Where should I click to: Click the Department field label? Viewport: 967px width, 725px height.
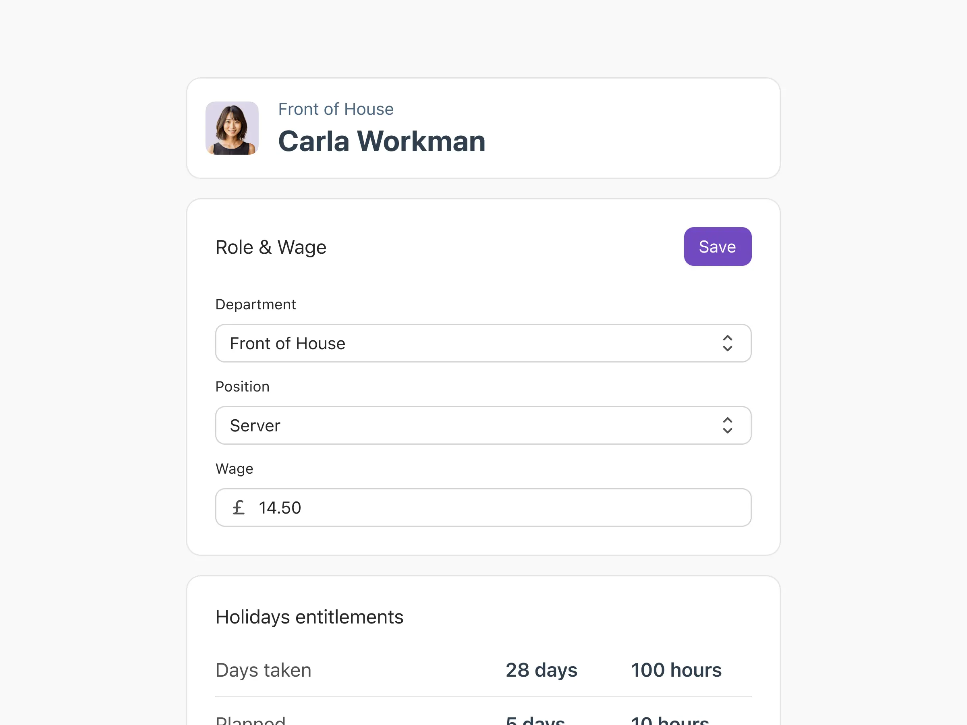(x=256, y=304)
